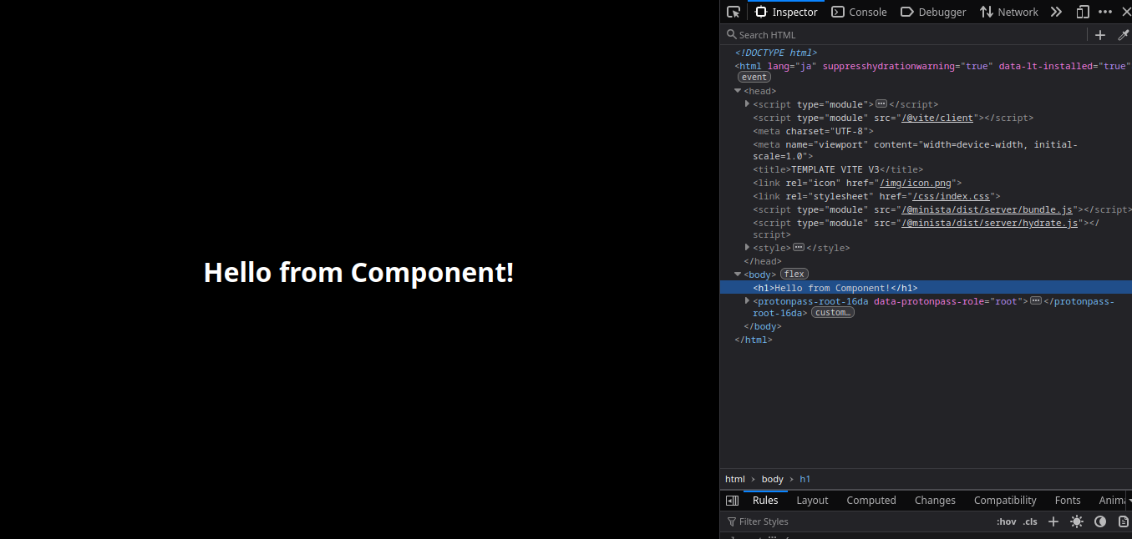Collapse the head element node
This screenshot has width=1132, height=539.
tap(738, 91)
